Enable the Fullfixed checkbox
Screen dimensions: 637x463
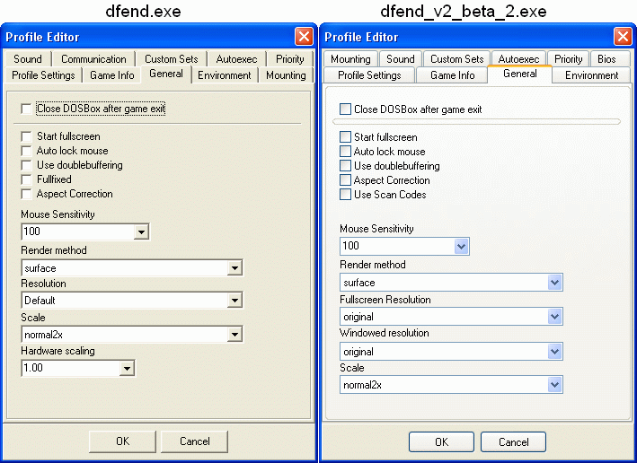coord(26,179)
